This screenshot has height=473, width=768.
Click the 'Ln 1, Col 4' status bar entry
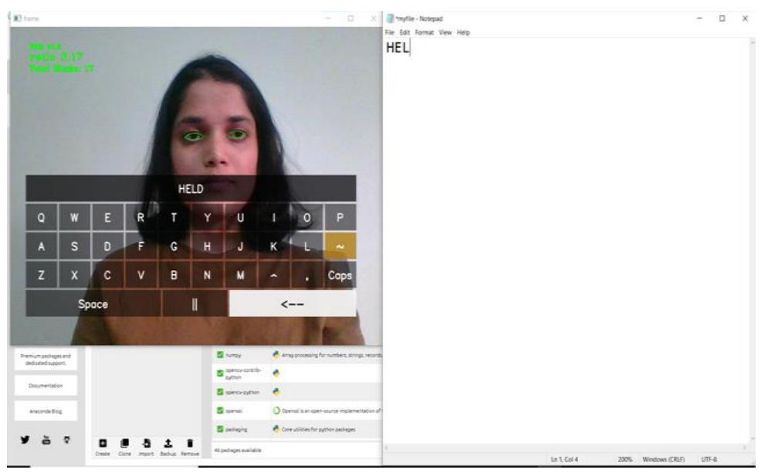564,459
